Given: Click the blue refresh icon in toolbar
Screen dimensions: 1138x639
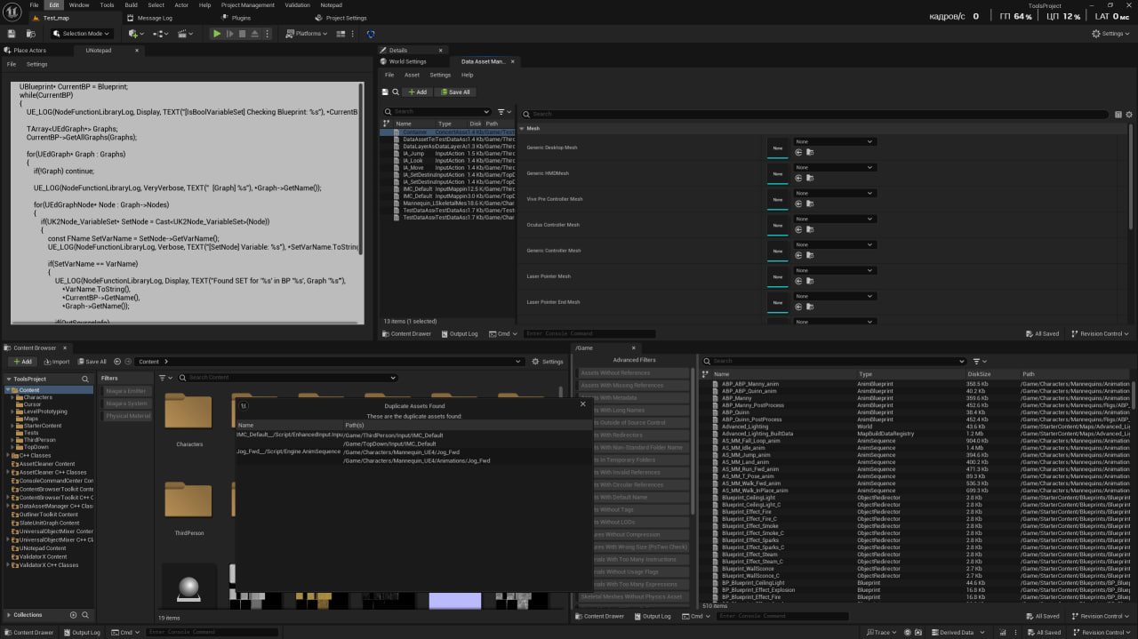Looking at the screenshot, I should pos(371,34).
